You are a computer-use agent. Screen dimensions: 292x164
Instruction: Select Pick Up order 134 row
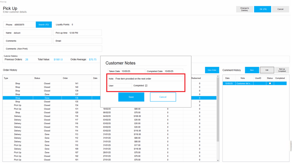[109, 105]
